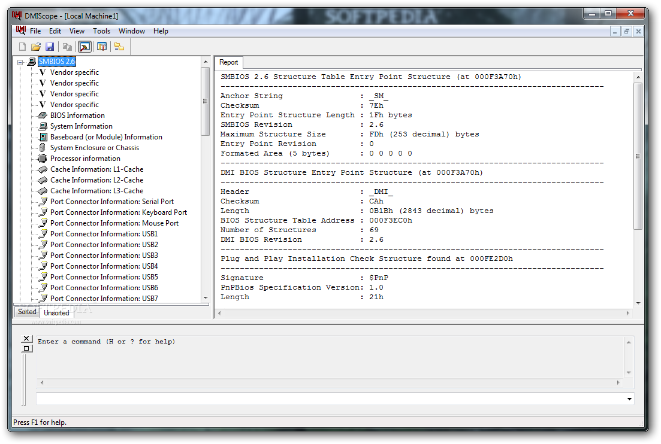Click the Keyboard Port connector icon
Image resolution: width=661 pixels, height=444 pixels.
[x=43, y=212]
